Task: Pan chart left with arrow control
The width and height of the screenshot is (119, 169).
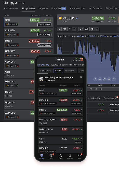Action: 95,79
